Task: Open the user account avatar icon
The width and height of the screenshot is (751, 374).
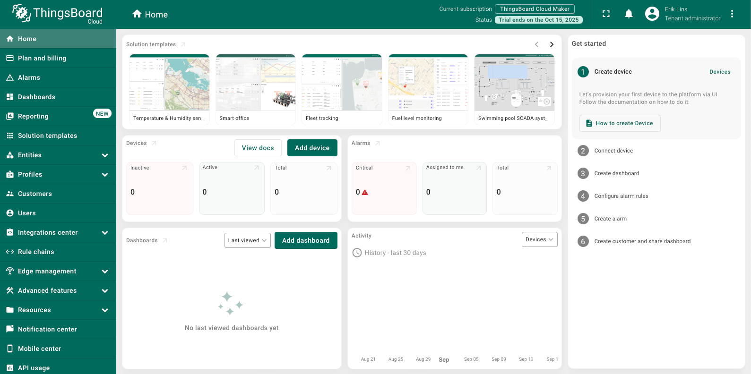Action: pyautogui.click(x=652, y=14)
